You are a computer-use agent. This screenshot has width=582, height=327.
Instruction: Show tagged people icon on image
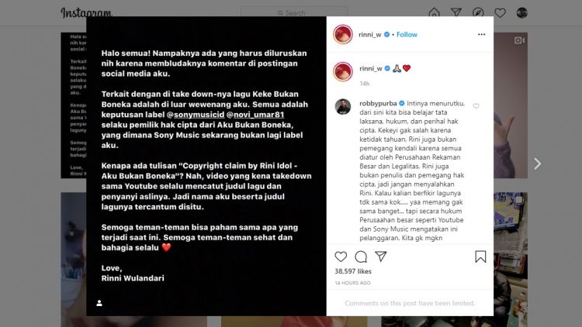pos(99,303)
